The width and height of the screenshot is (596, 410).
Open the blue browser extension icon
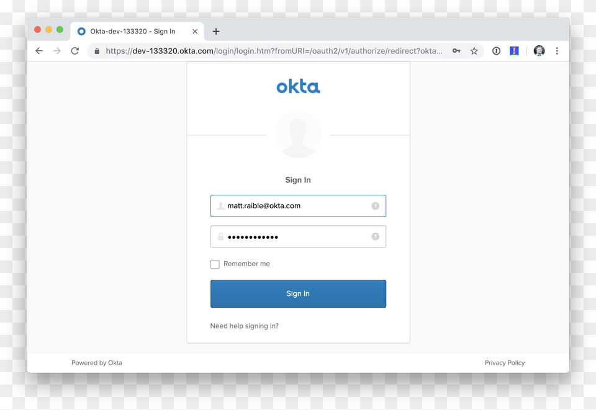[514, 51]
